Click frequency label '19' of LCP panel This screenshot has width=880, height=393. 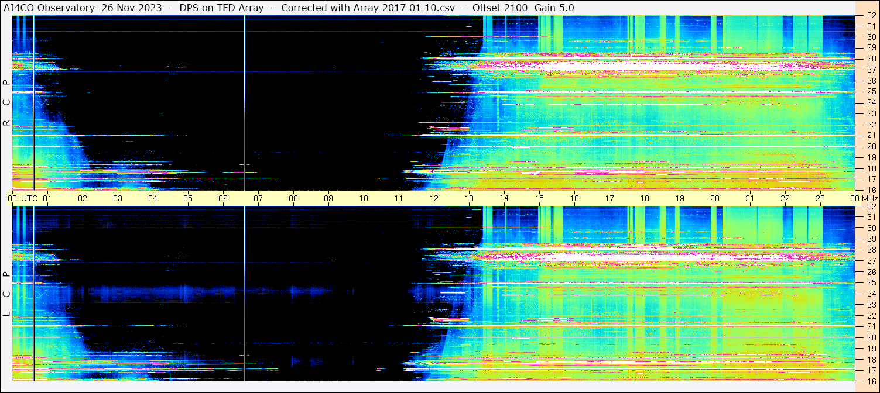click(x=871, y=349)
